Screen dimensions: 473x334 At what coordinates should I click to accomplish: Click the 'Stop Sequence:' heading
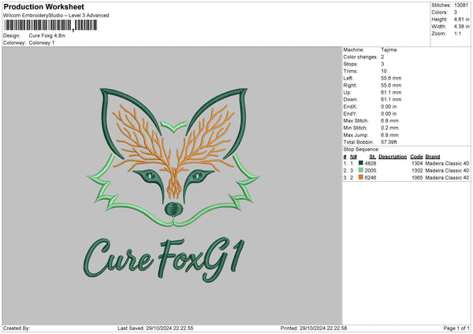(x=361, y=148)
